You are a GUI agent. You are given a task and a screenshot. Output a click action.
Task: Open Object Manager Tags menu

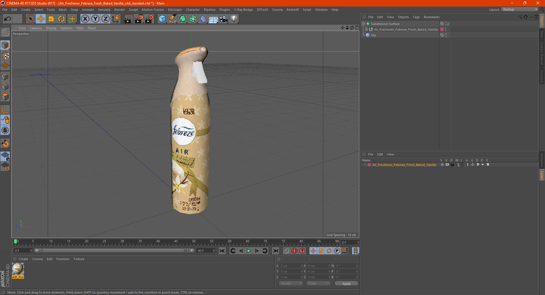pos(416,17)
